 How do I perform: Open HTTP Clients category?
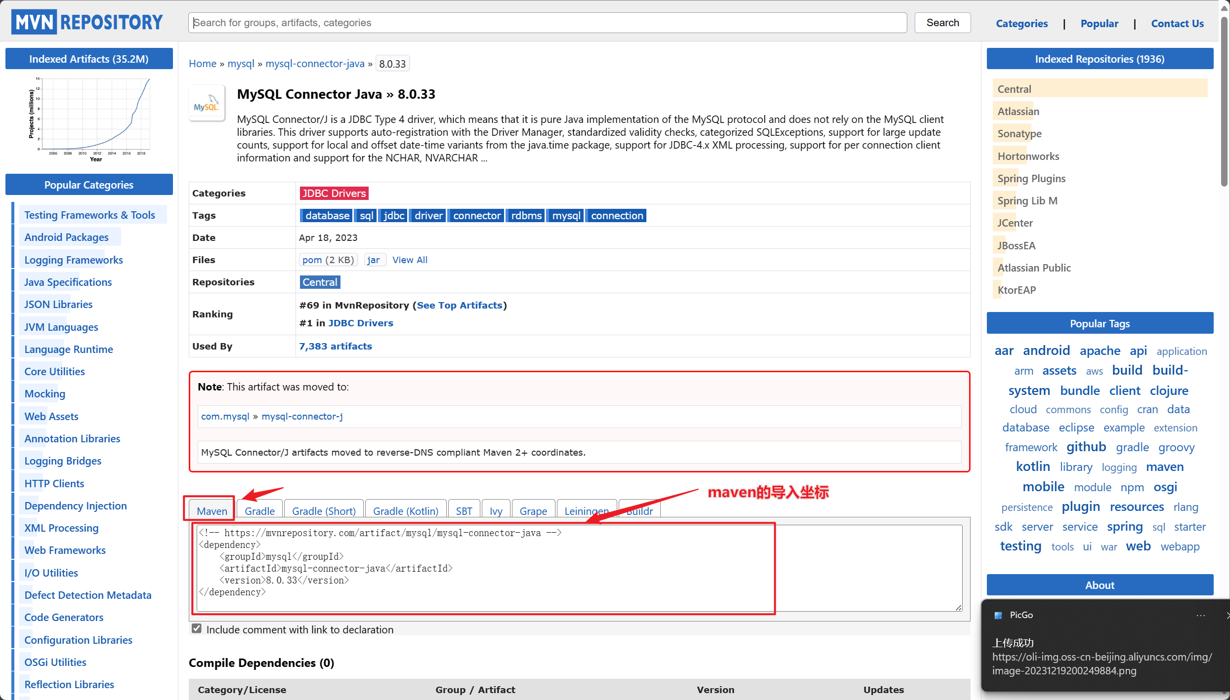pos(54,483)
